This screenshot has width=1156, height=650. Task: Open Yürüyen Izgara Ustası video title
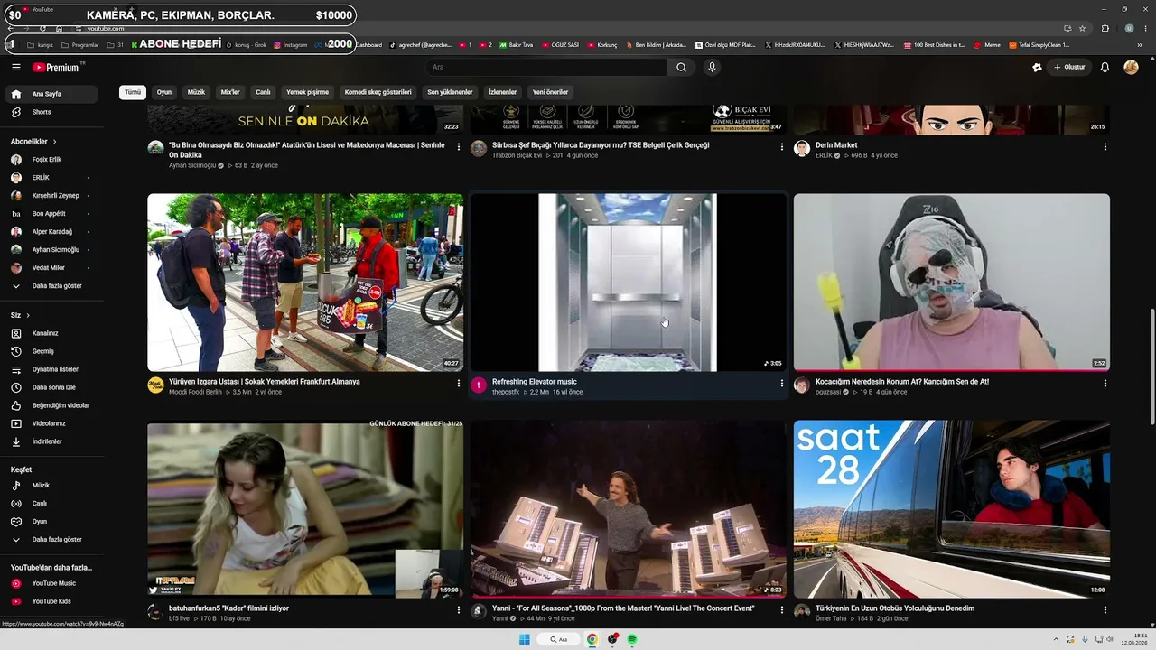click(265, 382)
